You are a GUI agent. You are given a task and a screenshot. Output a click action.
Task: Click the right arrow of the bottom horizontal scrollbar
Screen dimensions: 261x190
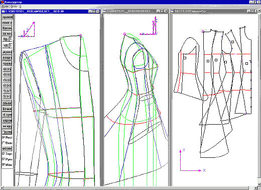pos(256,188)
